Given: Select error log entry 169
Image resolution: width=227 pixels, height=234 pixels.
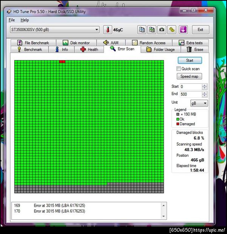Looking at the screenshot, I should [50, 206].
